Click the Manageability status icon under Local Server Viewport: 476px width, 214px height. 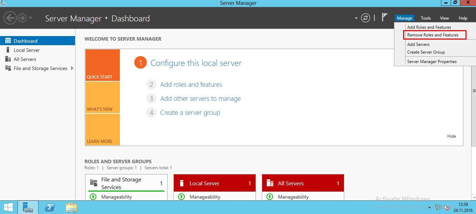pyautogui.click(x=181, y=197)
